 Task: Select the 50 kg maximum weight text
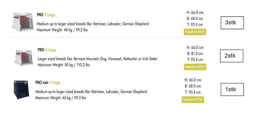pos(64,65)
